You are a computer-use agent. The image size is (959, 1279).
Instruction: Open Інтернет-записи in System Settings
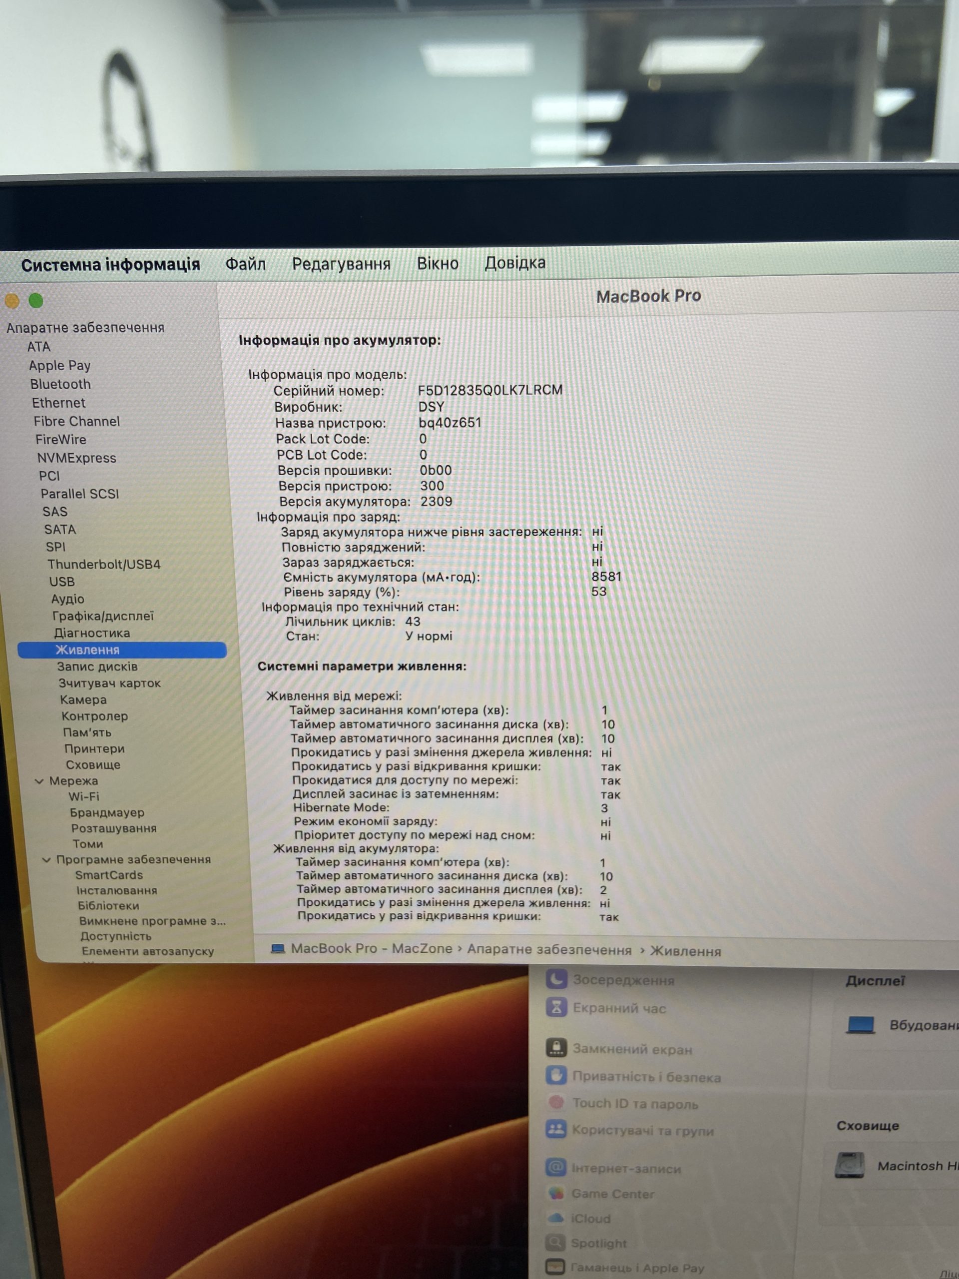point(613,1168)
